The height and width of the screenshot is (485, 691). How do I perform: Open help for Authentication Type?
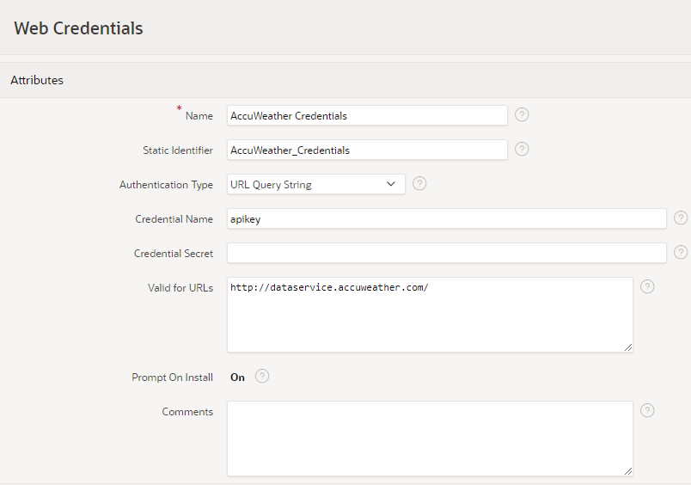pyautogui.click(x=419, y=183)
